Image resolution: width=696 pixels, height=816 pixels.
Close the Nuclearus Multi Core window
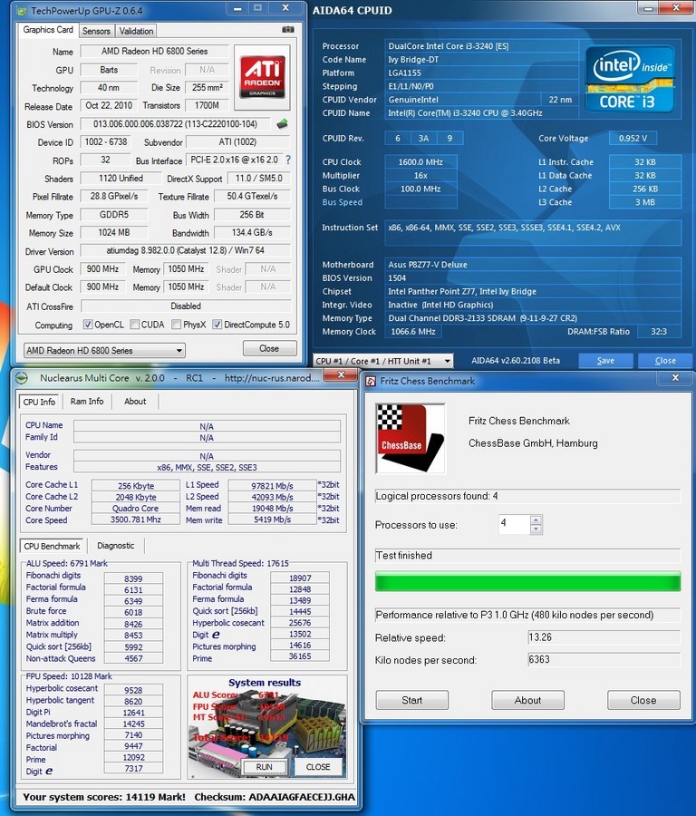341,374
